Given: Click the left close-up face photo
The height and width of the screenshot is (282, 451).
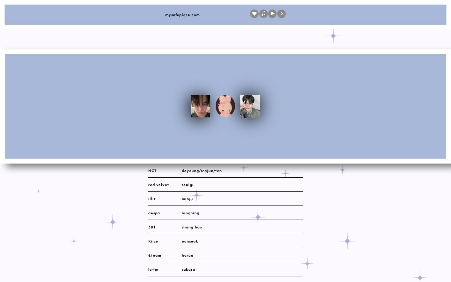Looking at the screenshot, I should point(201,106).
